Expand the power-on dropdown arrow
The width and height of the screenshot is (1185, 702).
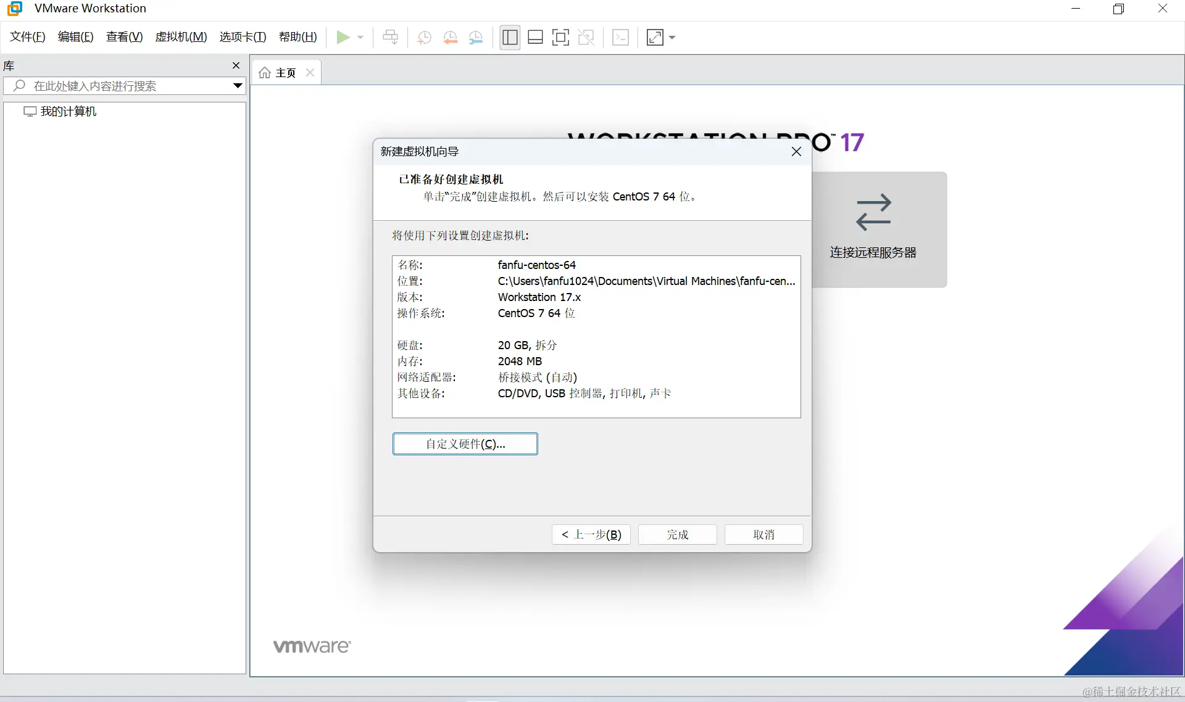[x=360, y=38]
